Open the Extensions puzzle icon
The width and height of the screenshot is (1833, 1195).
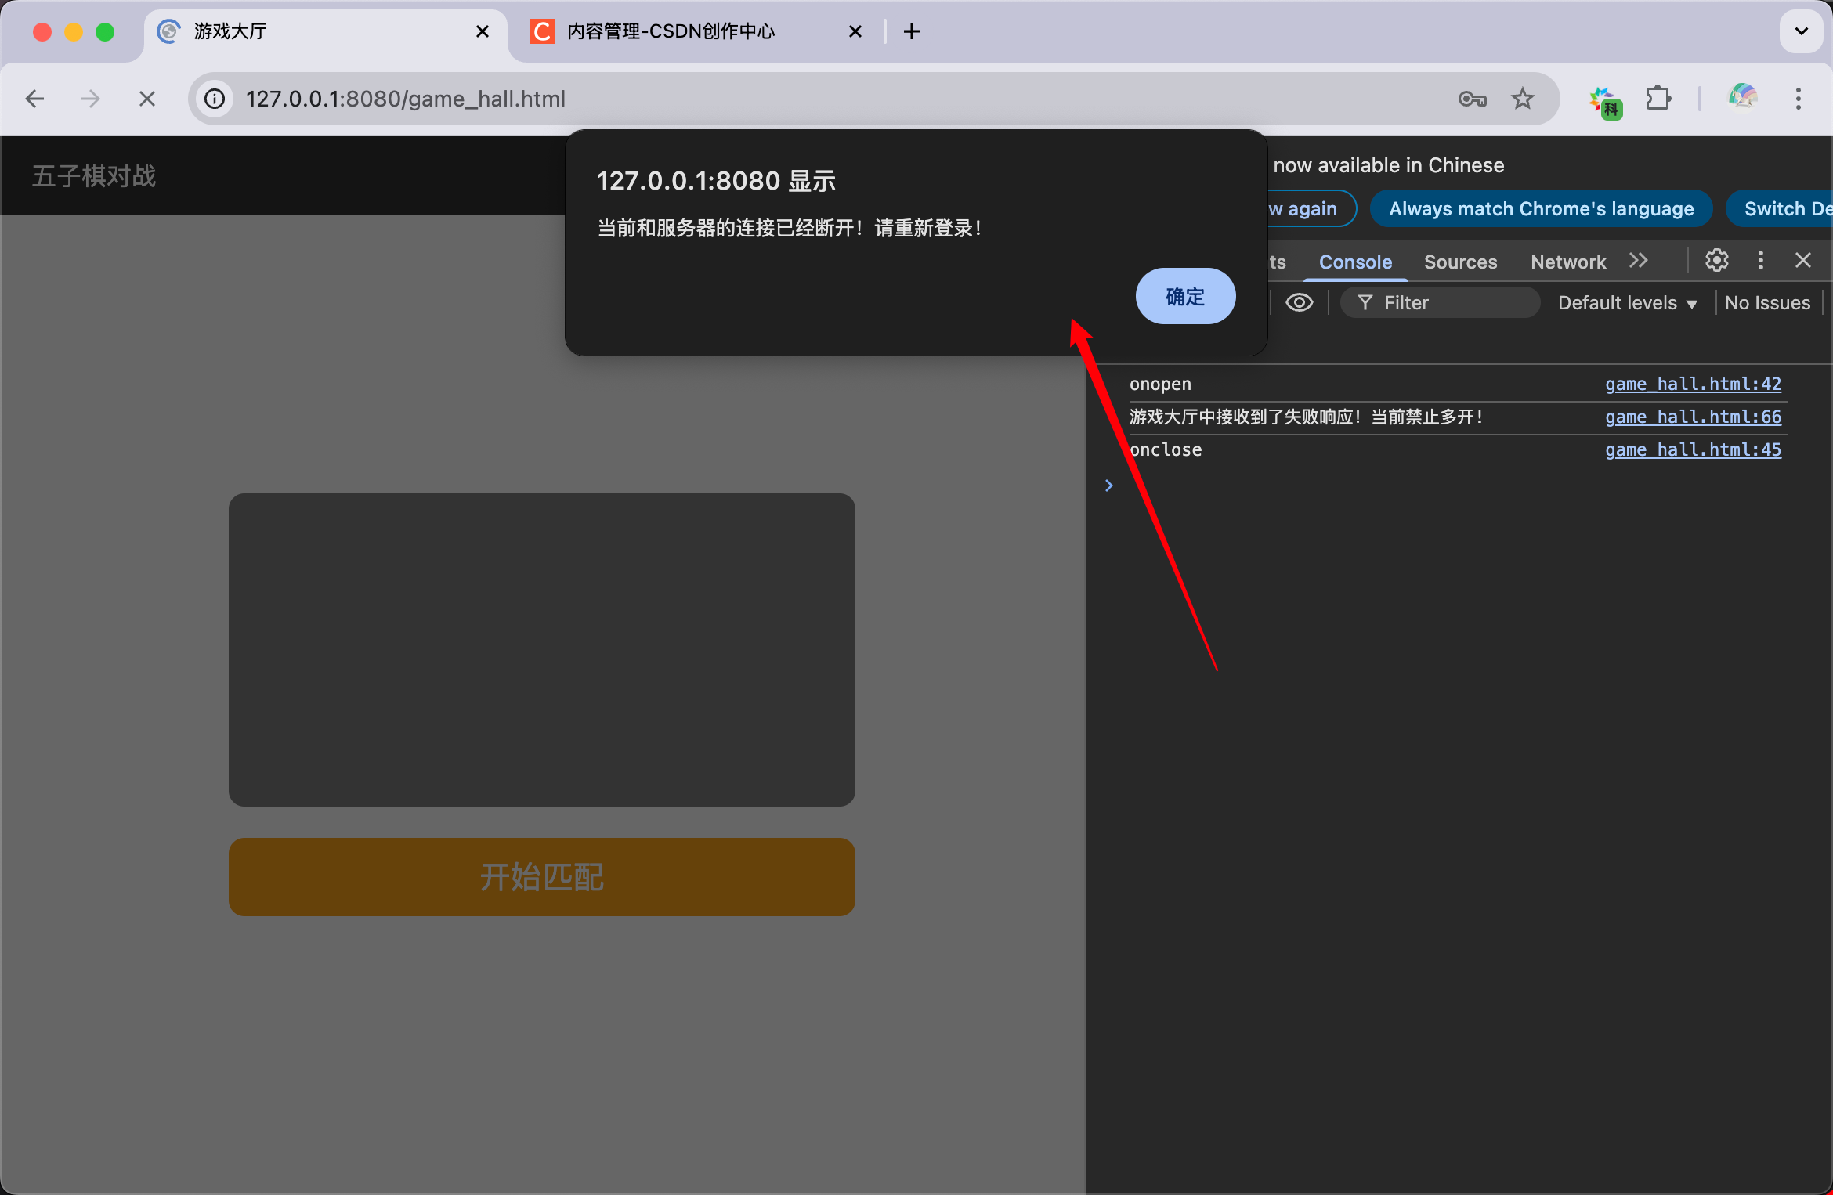1658,99
